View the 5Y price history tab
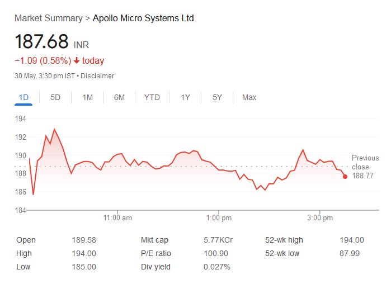Viewport: 391px width, 284px height. click(x=217, y=97)
